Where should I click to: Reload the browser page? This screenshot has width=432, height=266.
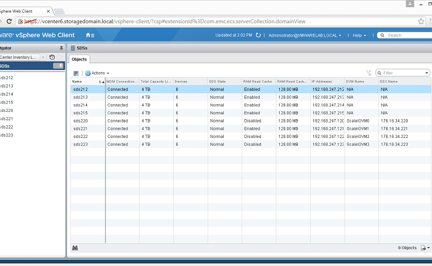(9, 21)
